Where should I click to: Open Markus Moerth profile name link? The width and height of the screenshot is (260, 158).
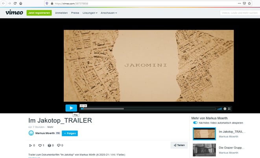coord(45,133)
